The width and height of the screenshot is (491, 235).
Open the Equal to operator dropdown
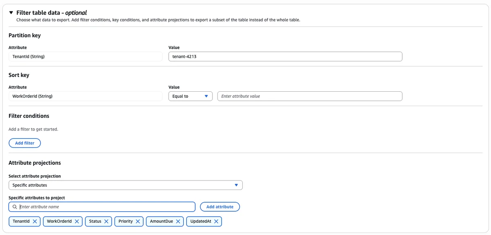(190, 96)
